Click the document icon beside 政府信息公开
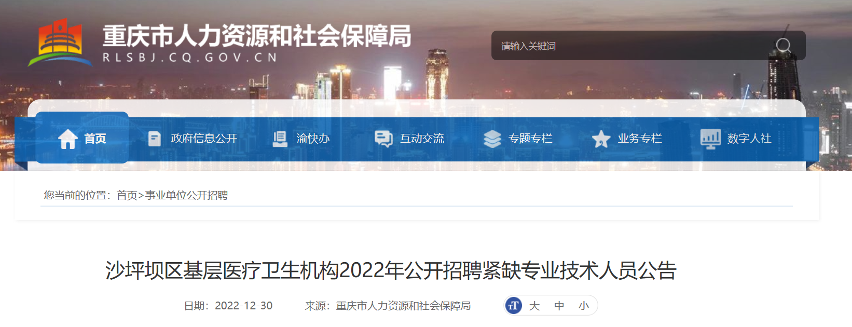852x327 pixels. pos(154,139)
